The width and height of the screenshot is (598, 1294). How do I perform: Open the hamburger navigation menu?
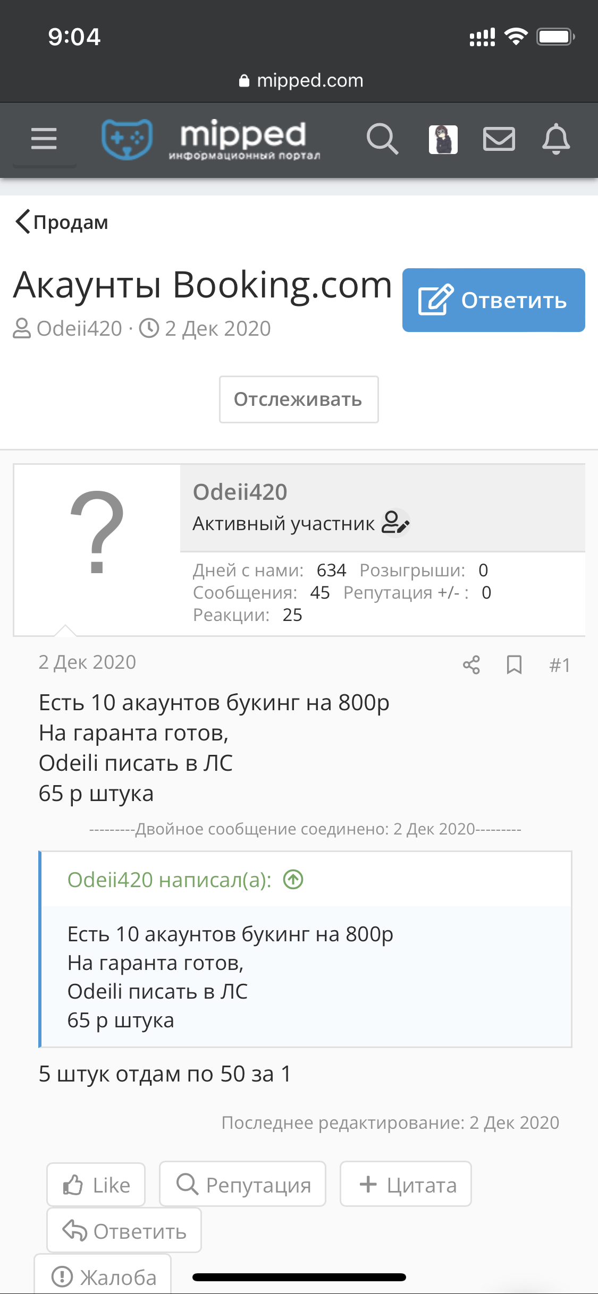click(44, 139)
